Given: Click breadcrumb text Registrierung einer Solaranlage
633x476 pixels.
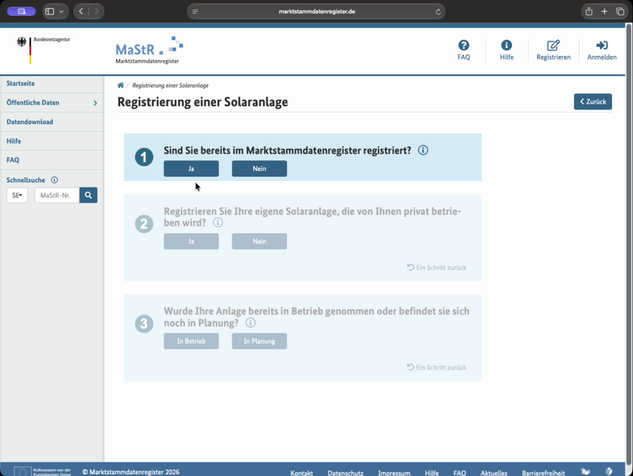Looking at the screenshot, I should pyautogui.click(x=170, y=85).
